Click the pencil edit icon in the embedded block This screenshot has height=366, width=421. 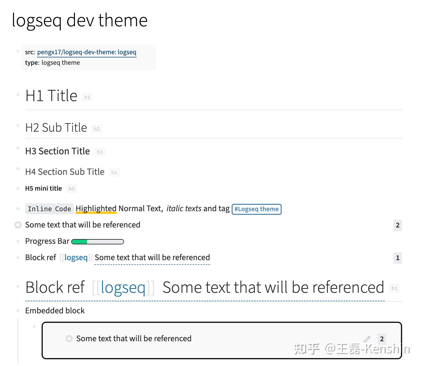(x=367, y=339)
